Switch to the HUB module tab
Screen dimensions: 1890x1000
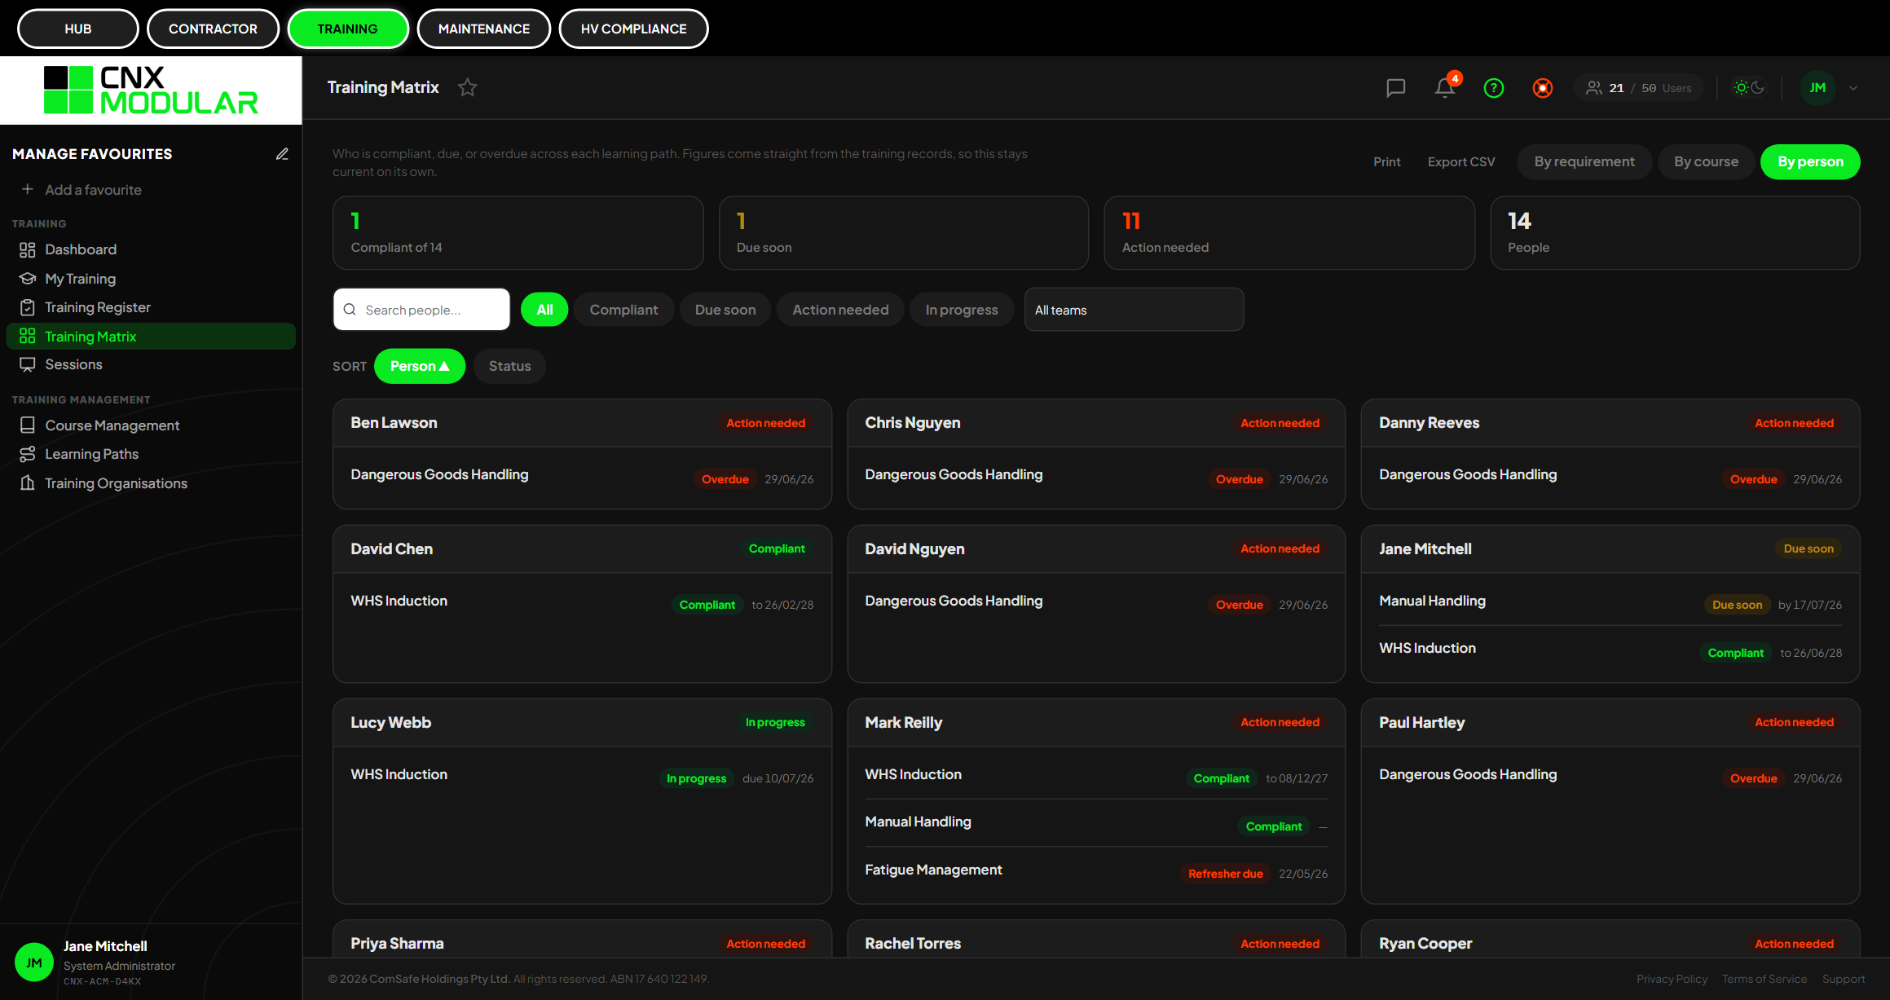pos(78,29)
